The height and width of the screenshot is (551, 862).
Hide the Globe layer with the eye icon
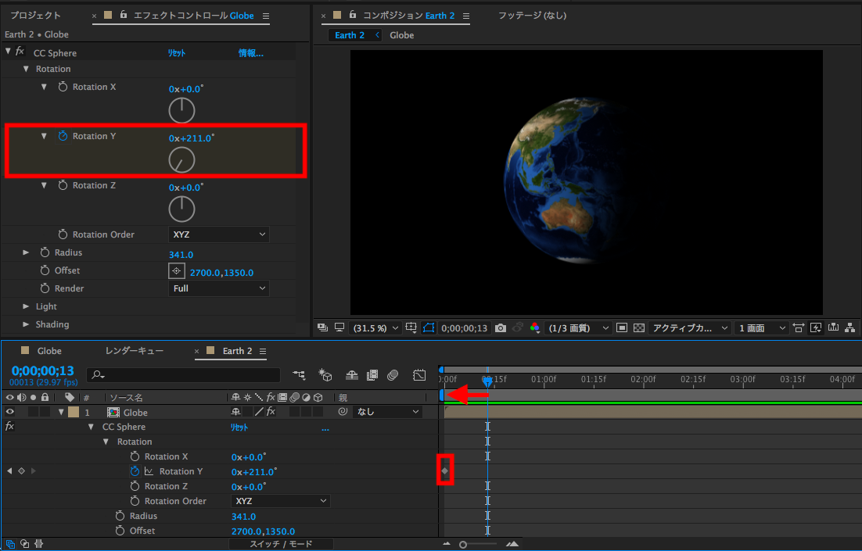[10, 412]
